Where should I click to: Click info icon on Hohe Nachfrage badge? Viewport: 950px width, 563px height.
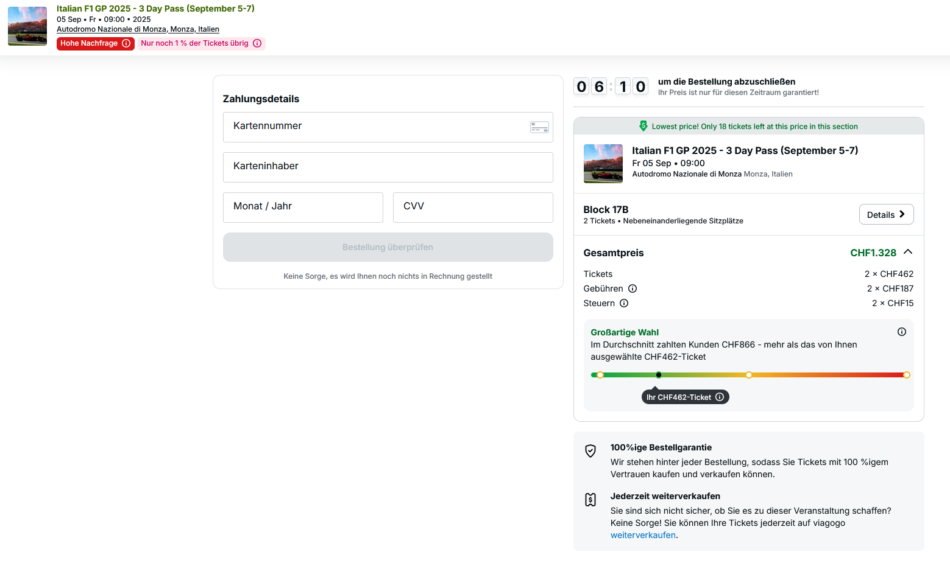coord(126,43)
